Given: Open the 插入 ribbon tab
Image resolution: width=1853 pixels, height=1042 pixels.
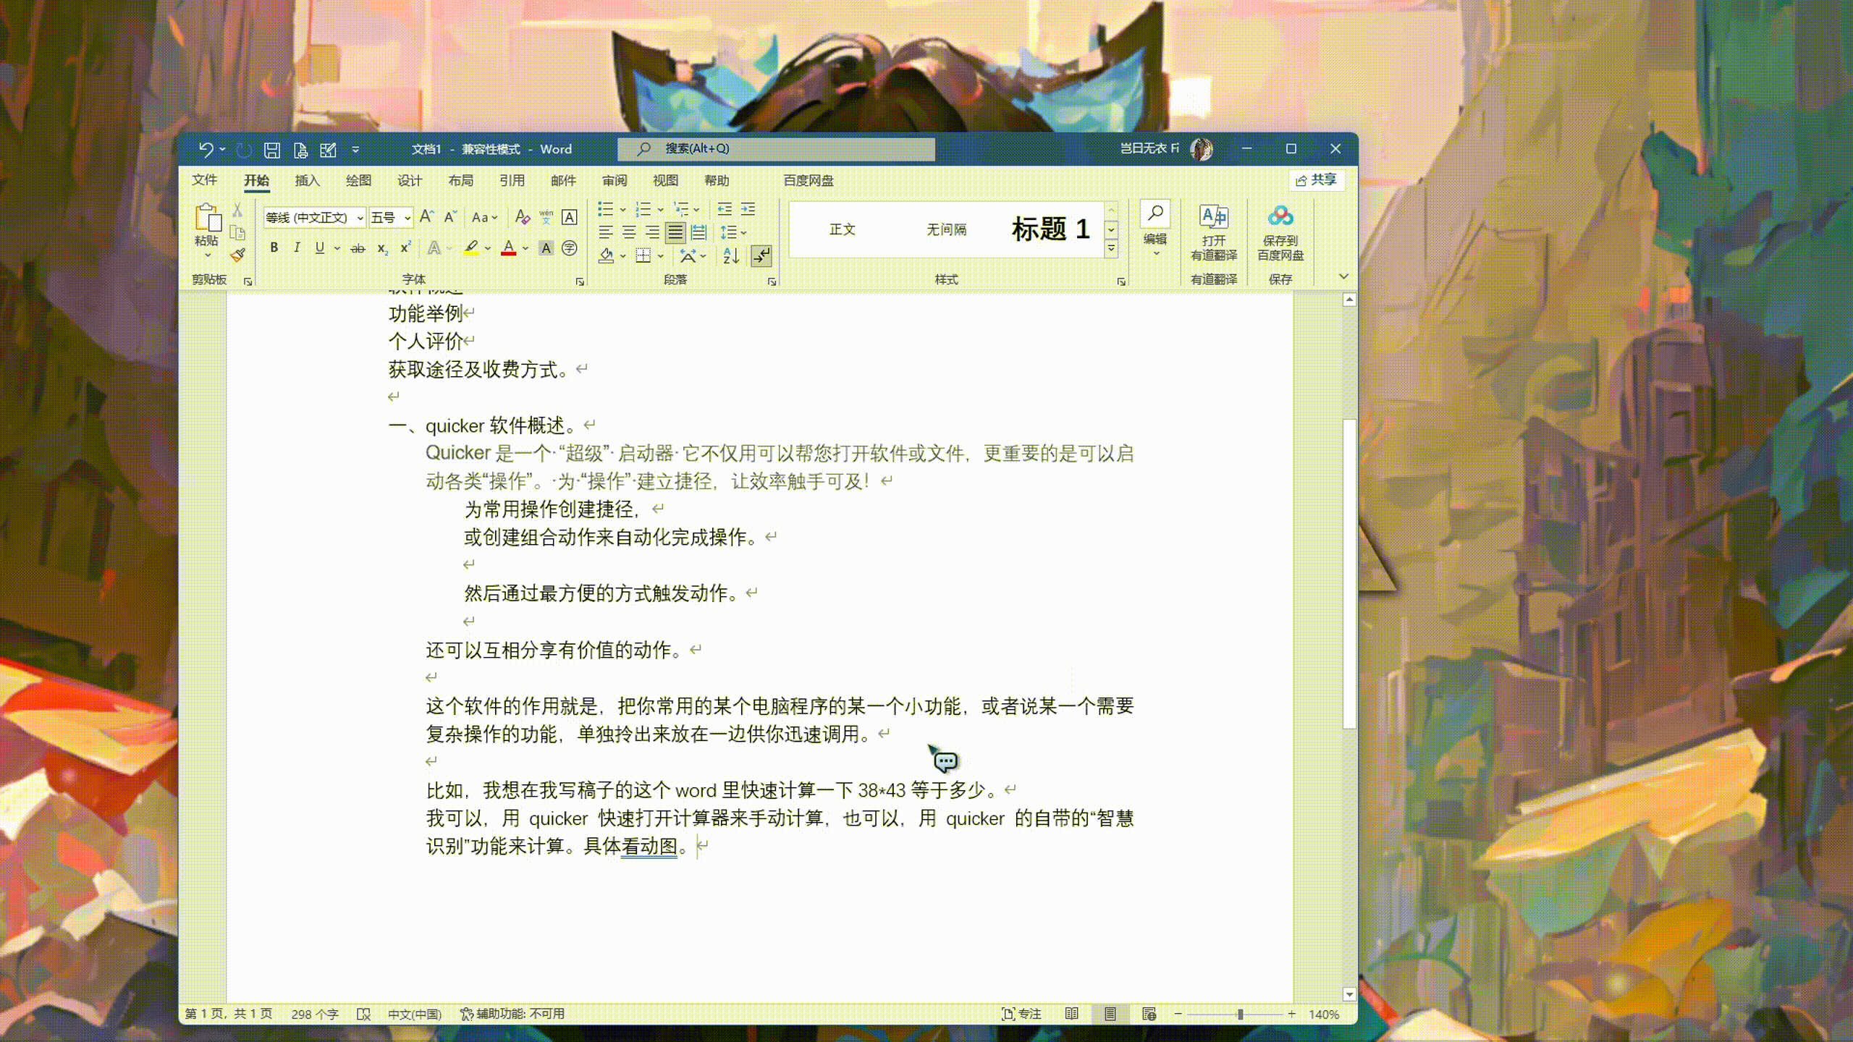Looking at the screenshot, I should click(x=307, y=180).
